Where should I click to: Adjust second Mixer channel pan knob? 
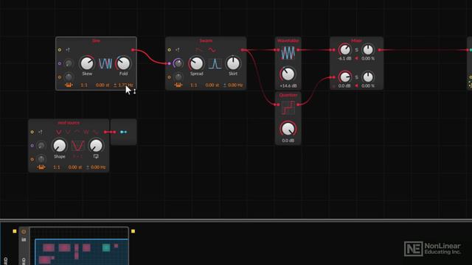point(368,77)
